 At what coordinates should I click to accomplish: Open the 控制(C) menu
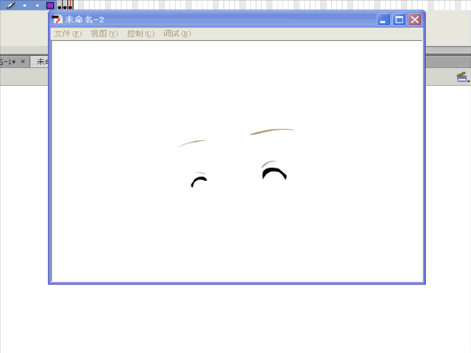pyautogui.click(x=141, y=34)
